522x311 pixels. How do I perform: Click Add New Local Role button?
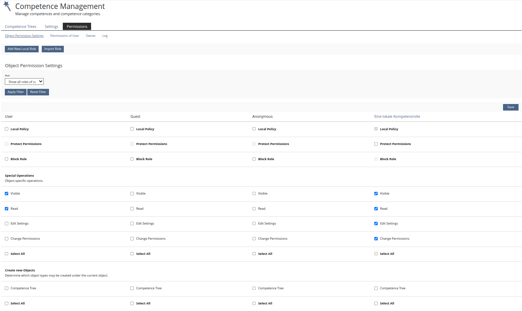point(22,49)
